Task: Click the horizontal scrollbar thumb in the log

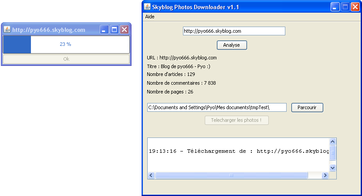Action: click(231, 175)
